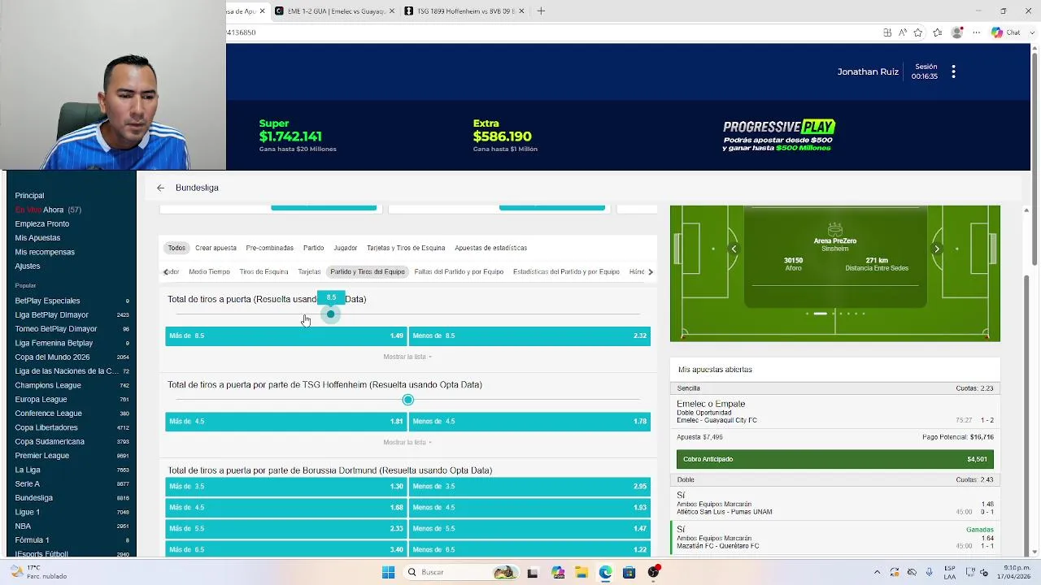Adjust the Hoffenheim shots slider handle
Viewport: 1041px width, 585px height.
click(407, 400)
